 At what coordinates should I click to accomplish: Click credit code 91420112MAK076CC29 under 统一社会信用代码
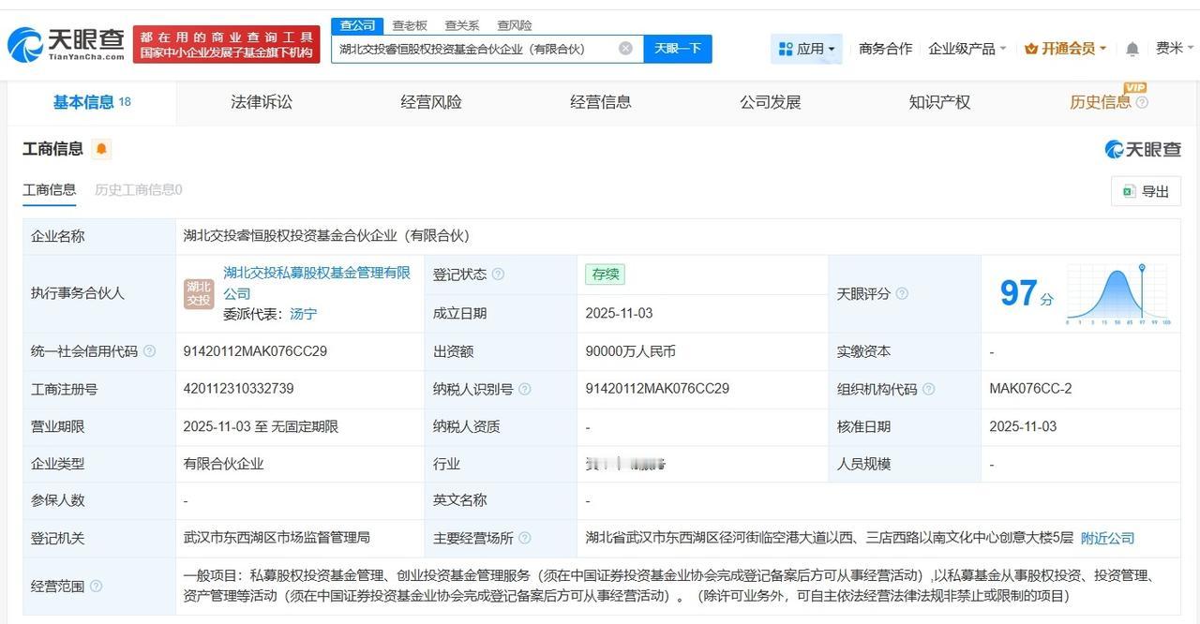pos(255,351)
